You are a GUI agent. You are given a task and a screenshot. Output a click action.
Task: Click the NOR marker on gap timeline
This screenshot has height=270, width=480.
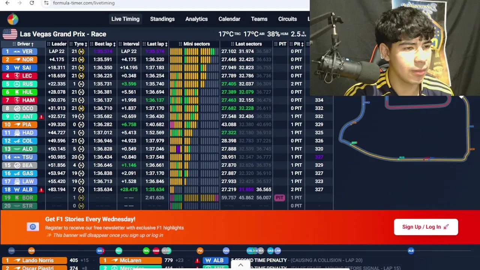point(31,250)
